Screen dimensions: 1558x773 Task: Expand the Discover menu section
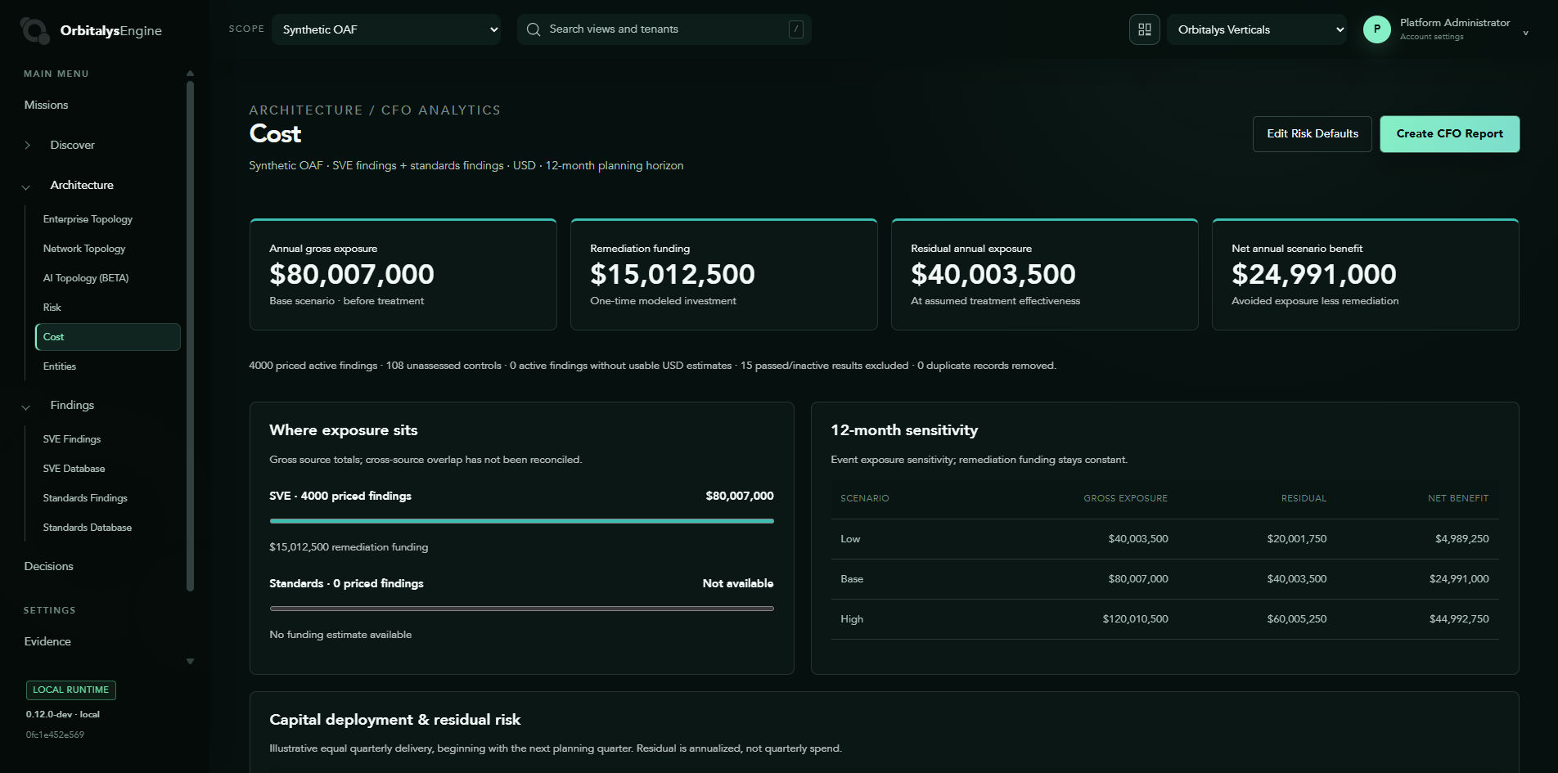pos(27,145)
